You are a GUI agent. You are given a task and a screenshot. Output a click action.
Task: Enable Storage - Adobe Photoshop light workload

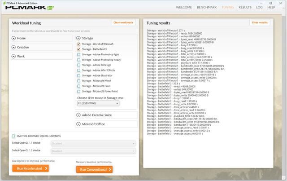click(79, 55)
